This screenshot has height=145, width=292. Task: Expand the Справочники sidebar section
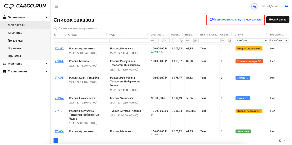25,71
